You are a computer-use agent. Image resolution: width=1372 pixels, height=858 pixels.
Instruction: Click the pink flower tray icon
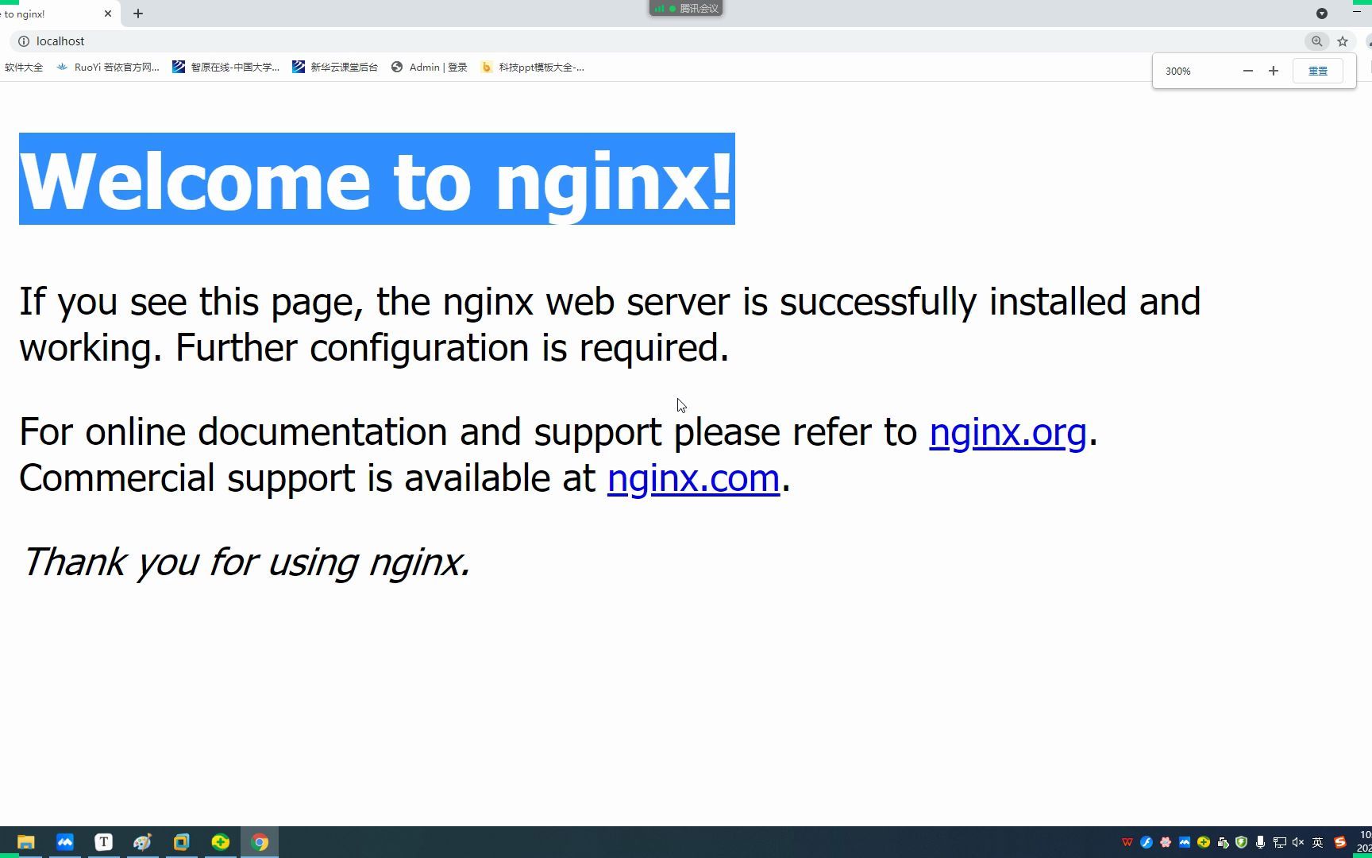1166,842
